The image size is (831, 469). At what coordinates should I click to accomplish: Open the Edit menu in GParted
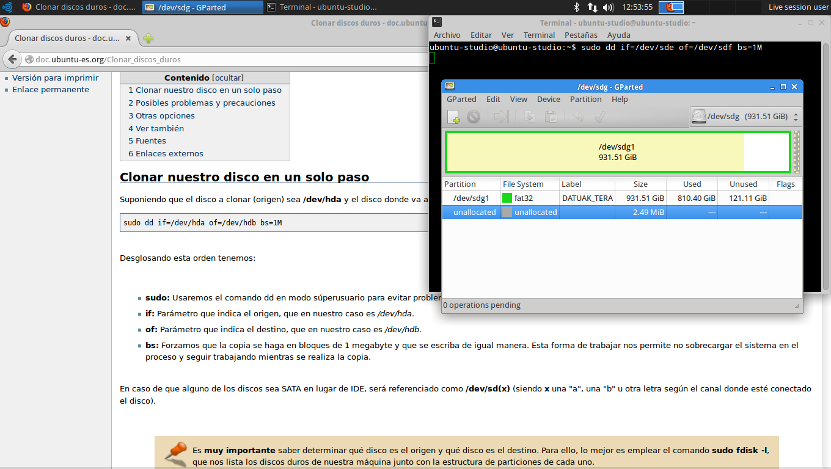pos(493,99)
